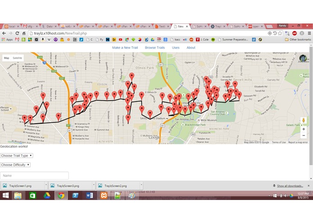Switch map to Map view
313x223 pixels.
pos(6,58)
